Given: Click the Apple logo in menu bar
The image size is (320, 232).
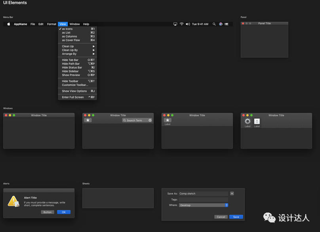Looking at the screenshot, I should point(8,24).
